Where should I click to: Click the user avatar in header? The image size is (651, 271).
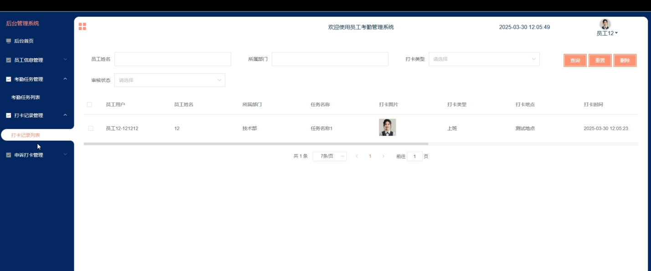tap(605, 24)
